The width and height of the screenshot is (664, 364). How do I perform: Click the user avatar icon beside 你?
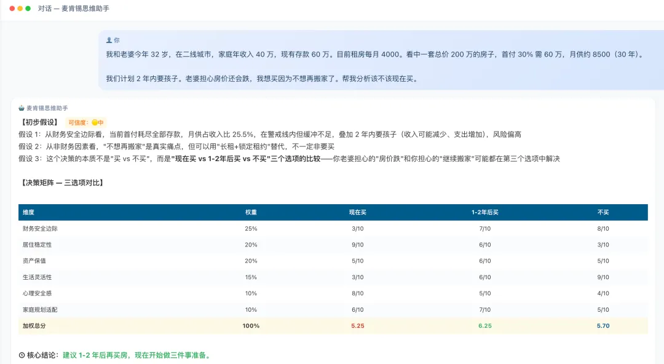[x=109, y=40]
